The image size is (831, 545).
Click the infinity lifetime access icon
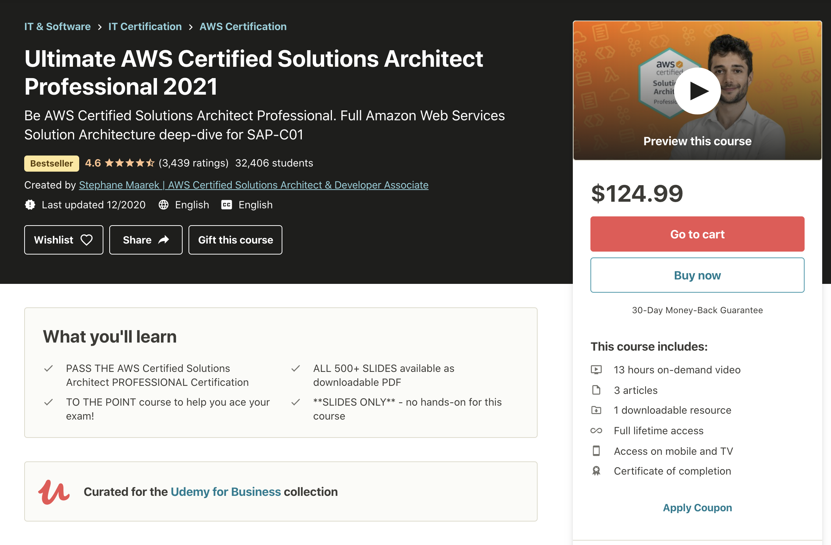(596, 431)
